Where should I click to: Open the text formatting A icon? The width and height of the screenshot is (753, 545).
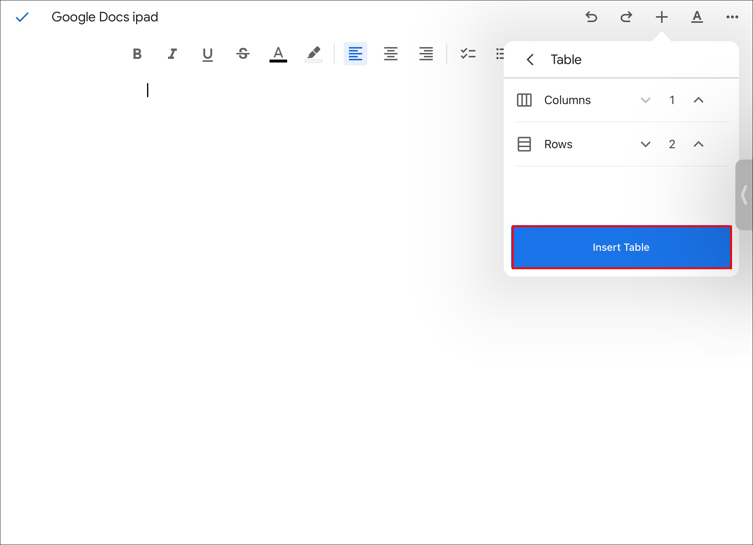pyautogui.click(x=697, y=17)
